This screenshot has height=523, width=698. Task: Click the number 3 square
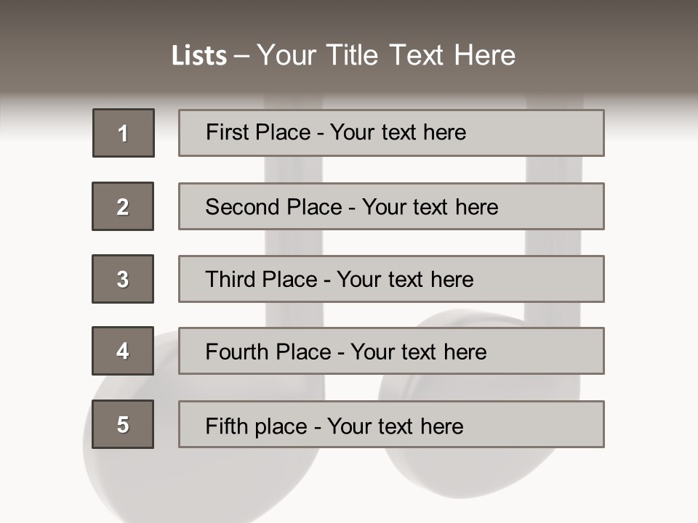tap(123, 279)
